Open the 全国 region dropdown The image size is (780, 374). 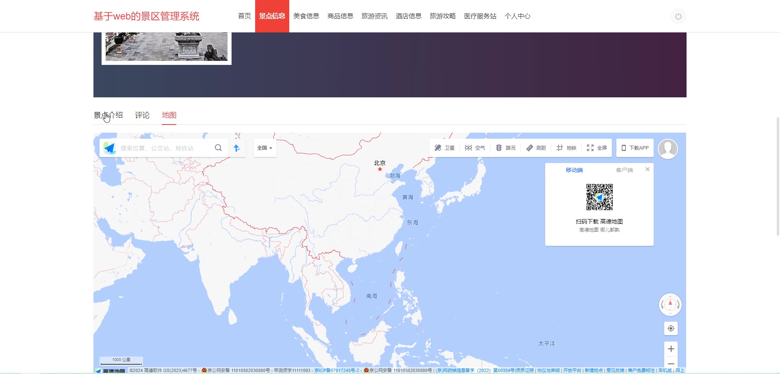[x=264, y=148]
